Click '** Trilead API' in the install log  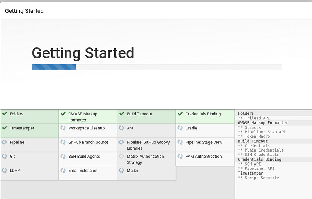[x=254, y=118]
